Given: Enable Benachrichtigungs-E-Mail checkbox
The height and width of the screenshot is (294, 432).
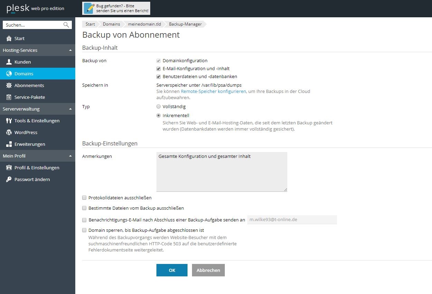Looking at the screenshot, I should coord(84,220).
